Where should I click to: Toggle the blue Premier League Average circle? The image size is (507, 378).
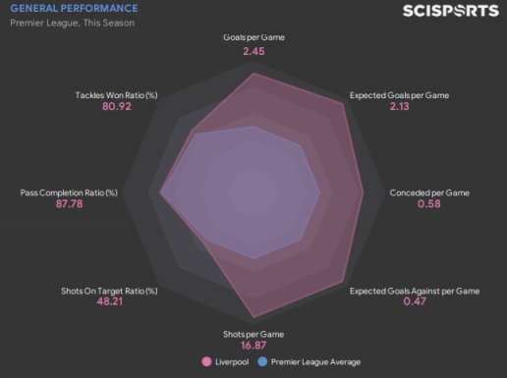(x=262, y=362)
